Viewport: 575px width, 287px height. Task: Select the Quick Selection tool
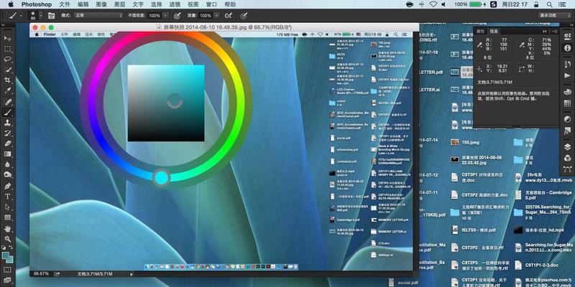point(7,70)
